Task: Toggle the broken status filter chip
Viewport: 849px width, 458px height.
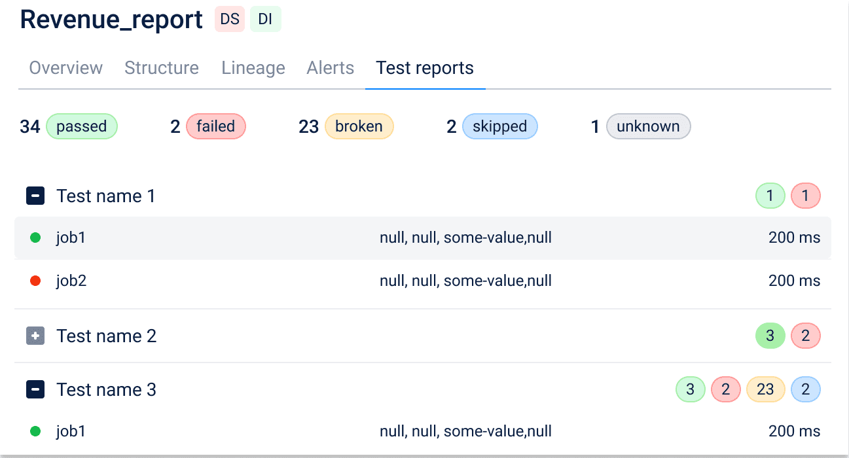Action: [x=359, y=126]
